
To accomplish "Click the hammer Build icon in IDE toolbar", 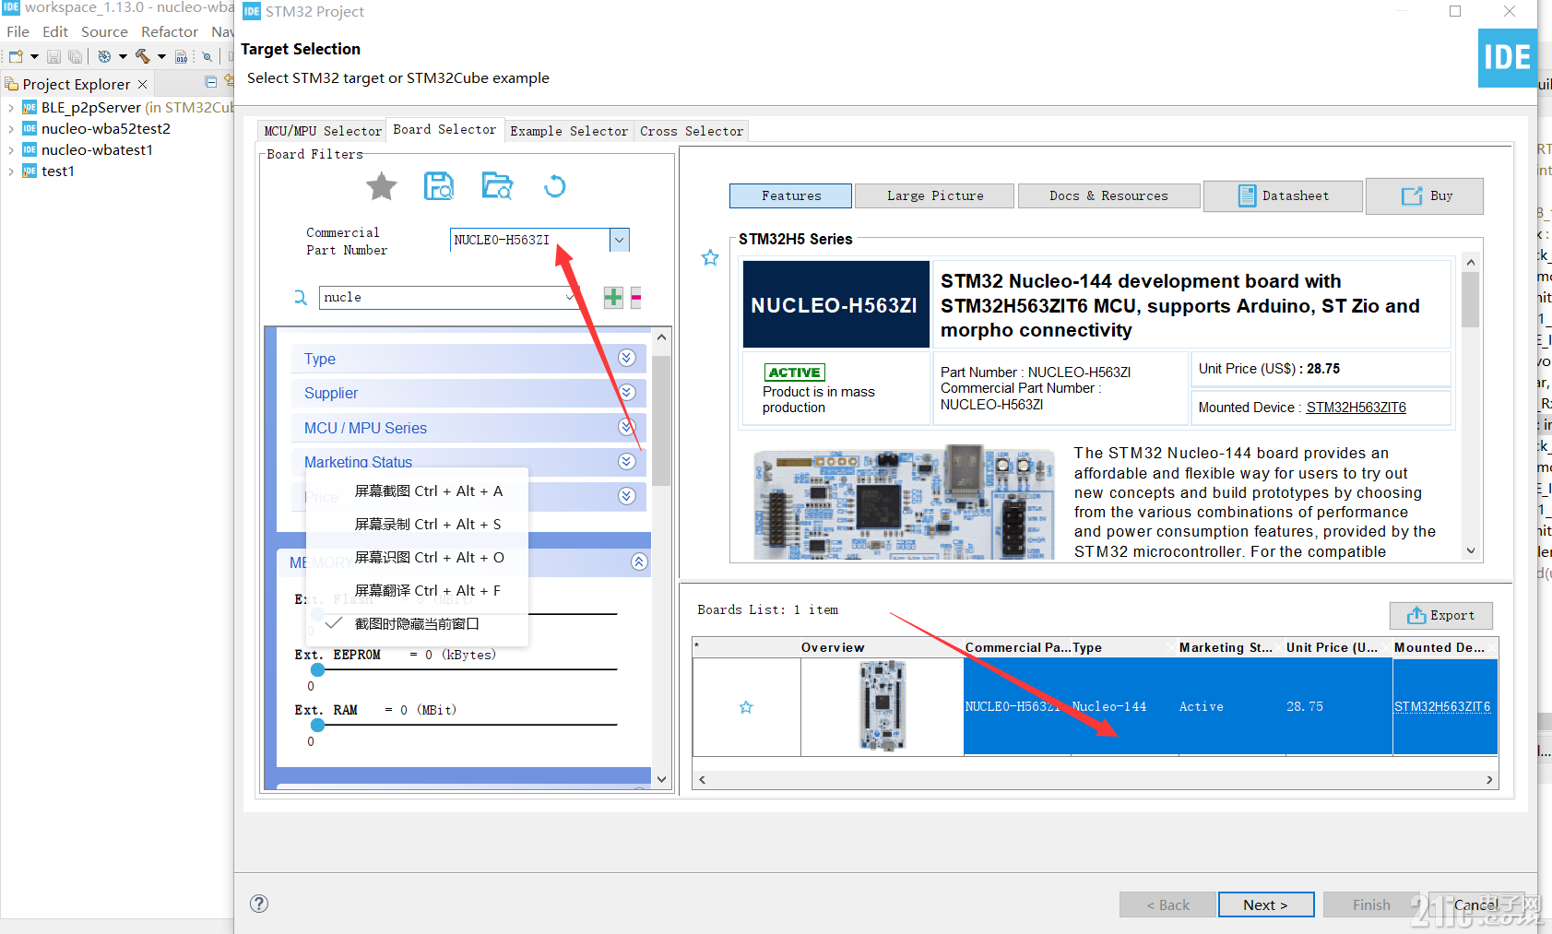I will click(143, 56).
